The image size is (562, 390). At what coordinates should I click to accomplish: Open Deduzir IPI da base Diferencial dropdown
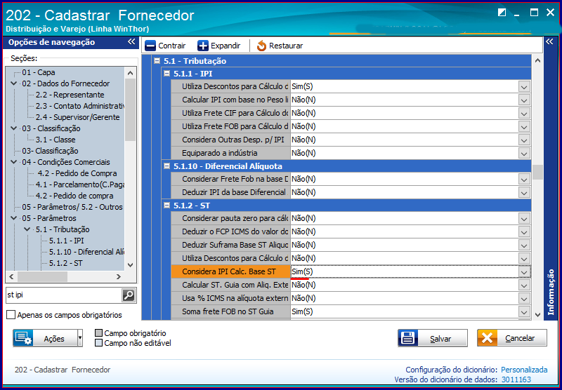point(524,192)
